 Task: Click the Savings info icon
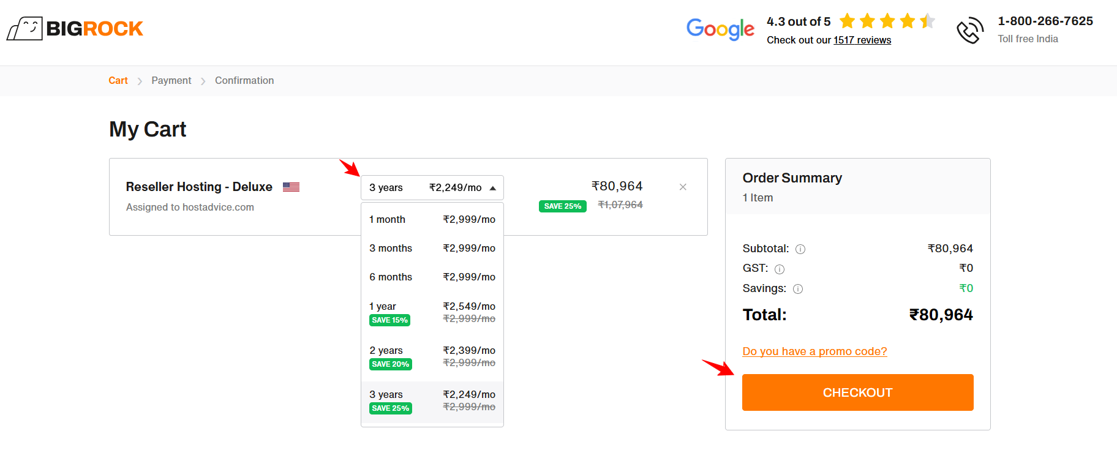tap(798, 289)
